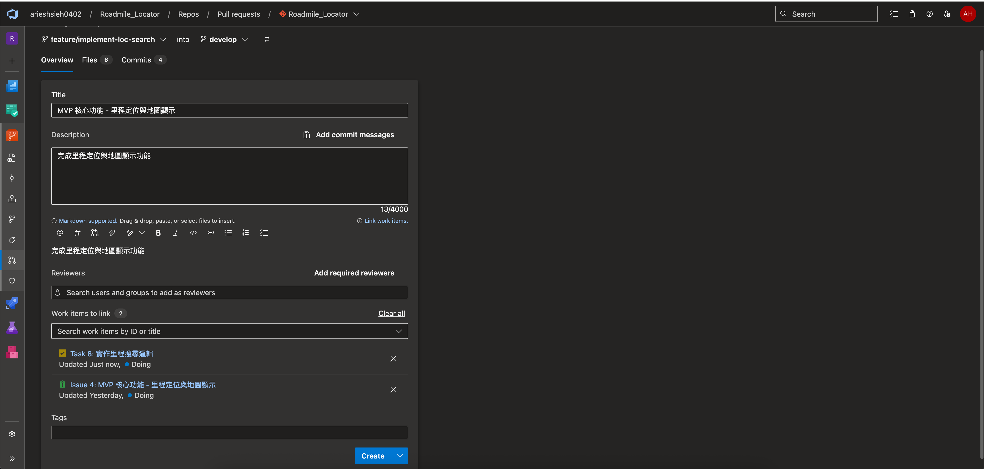Toggle bold formatting in description toolbar
Viewport: 984px width, 469px height.
[158, 233]
